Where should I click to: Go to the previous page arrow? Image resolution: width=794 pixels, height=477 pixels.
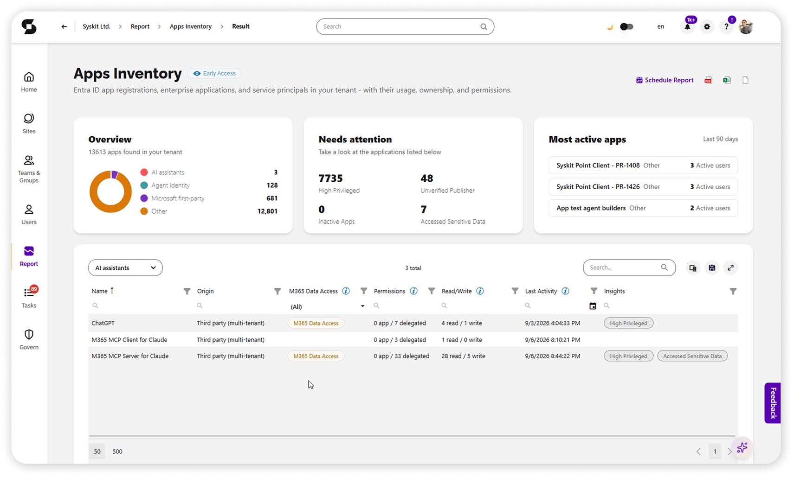[698, 452]
